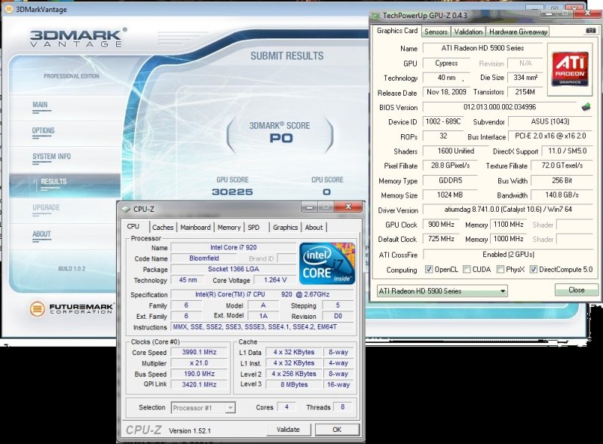Image resolution: width=603 pixels, height=444 pixels.
Task: Switch to the Sensors tab in GPU-Z
Action: pyautogui.click(x=436, y=32)
